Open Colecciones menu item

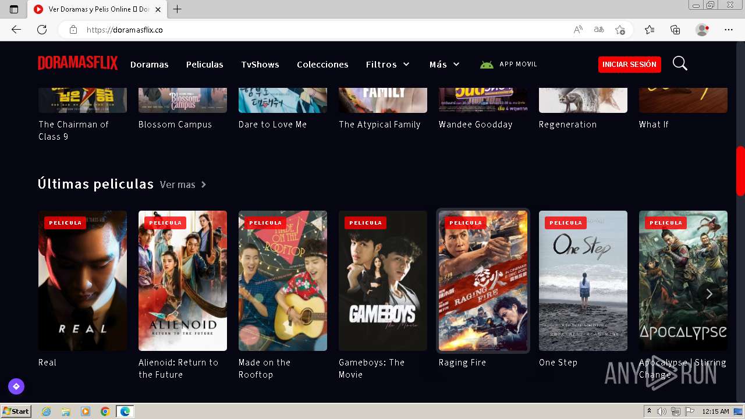point(322,65)
